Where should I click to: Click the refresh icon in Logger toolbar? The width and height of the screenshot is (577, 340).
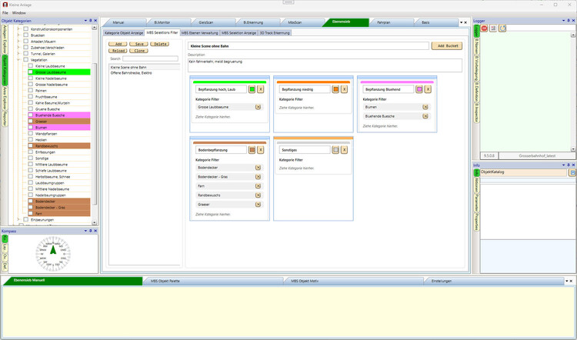point(502,28)
